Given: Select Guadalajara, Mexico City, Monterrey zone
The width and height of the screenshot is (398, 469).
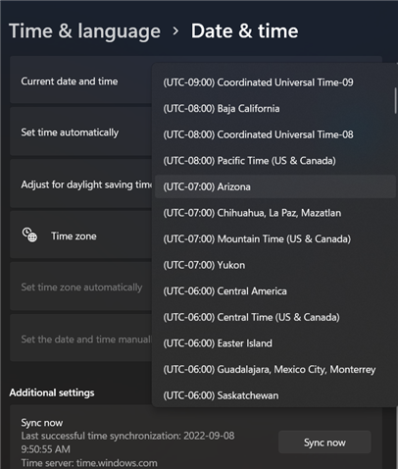Looking at the screenshot, I should coord(275,370).
